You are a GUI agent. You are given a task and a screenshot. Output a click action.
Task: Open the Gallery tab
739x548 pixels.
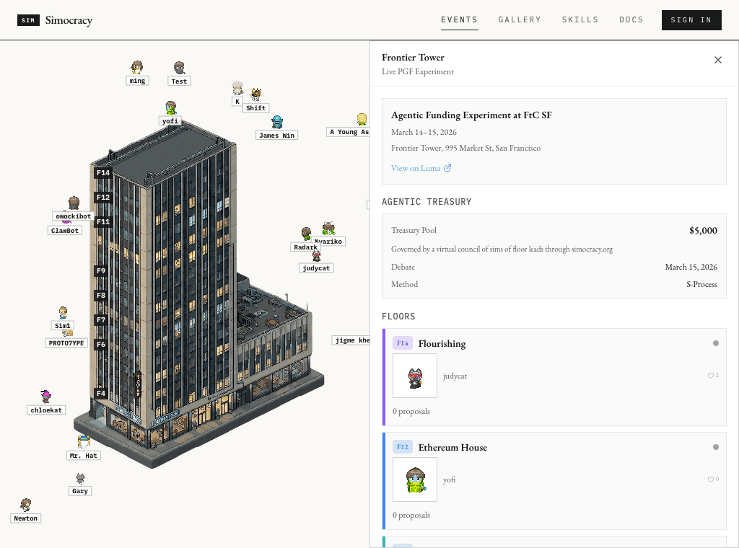click(x=520, y=19)
